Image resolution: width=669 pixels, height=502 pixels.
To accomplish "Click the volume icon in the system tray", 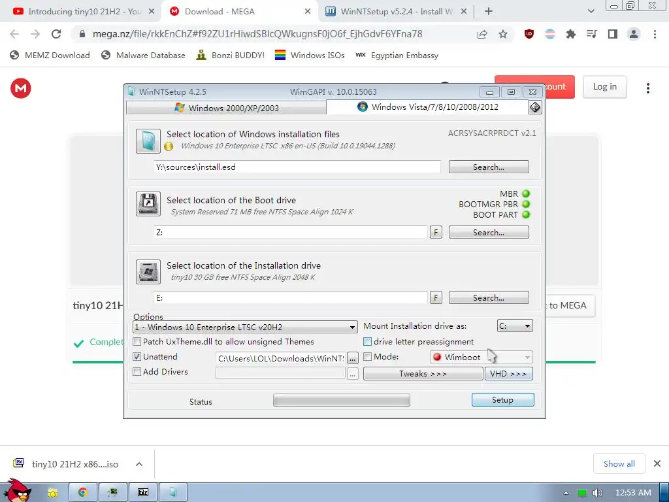I will click(597, 493).
